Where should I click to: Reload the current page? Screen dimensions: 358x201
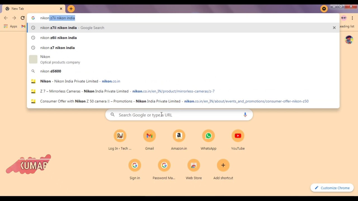(23, 18)
